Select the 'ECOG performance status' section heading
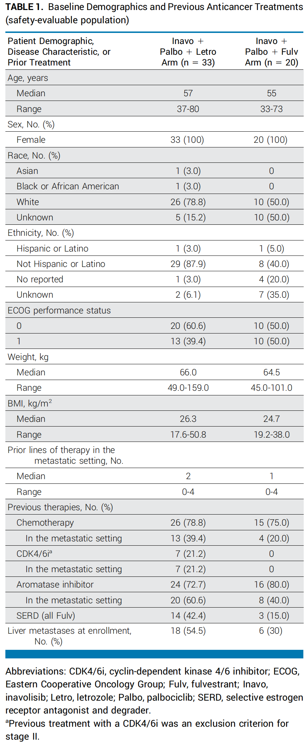 pos(59,311)
